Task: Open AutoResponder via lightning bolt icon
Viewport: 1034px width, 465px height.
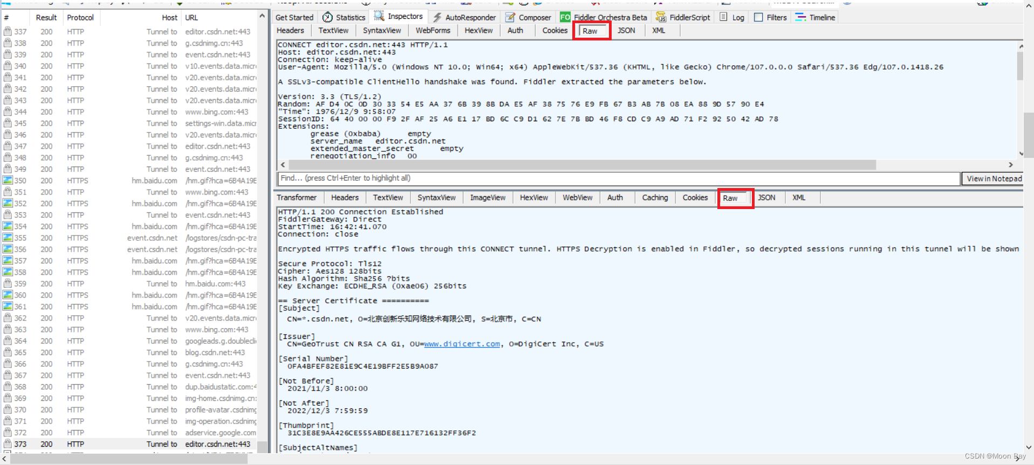Action: [437, 17]
